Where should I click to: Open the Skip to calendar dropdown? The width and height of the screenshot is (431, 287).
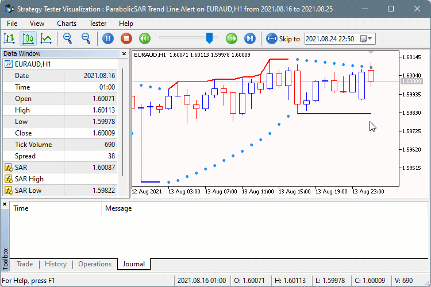tap(367, 38)
